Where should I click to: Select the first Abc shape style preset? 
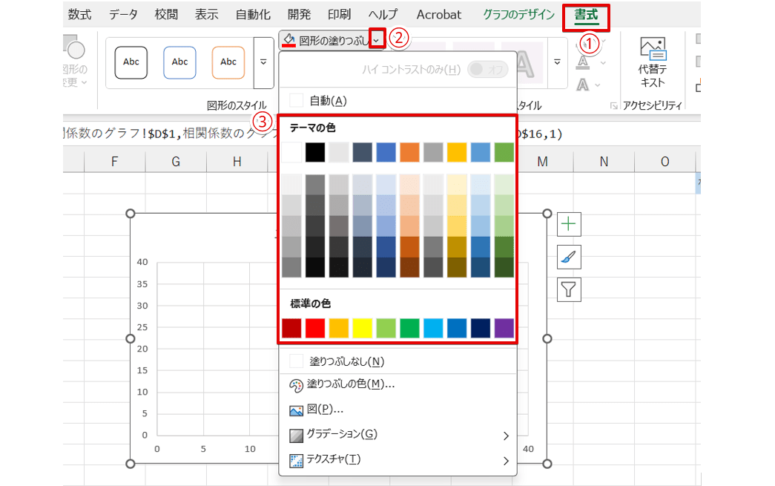131,62
